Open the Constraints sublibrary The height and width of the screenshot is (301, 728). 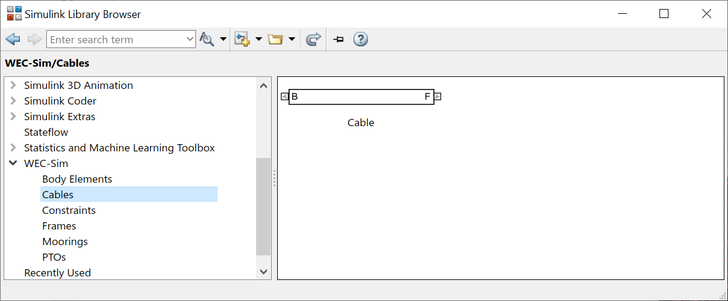tap(69, 210)
